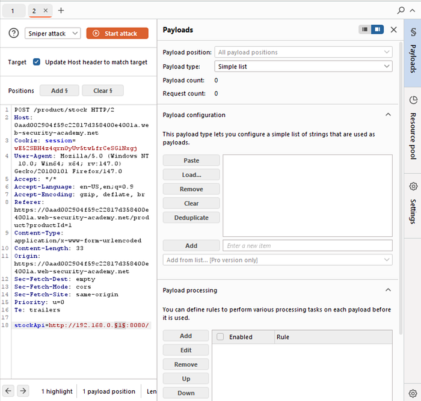Open the Payload type Simple list dropdown
The height and width of the screenshot is (401, 421).
tap(303, 66)
